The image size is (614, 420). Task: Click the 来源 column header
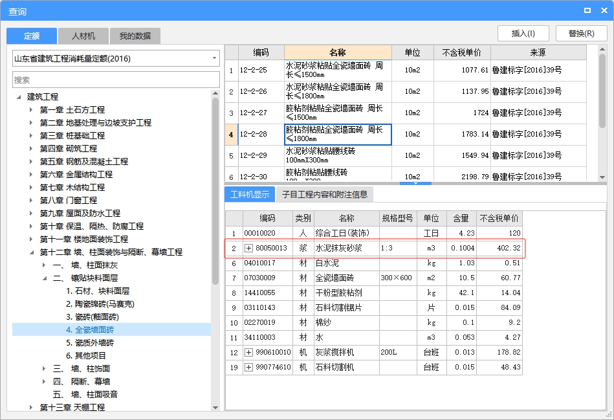point(538,52)
